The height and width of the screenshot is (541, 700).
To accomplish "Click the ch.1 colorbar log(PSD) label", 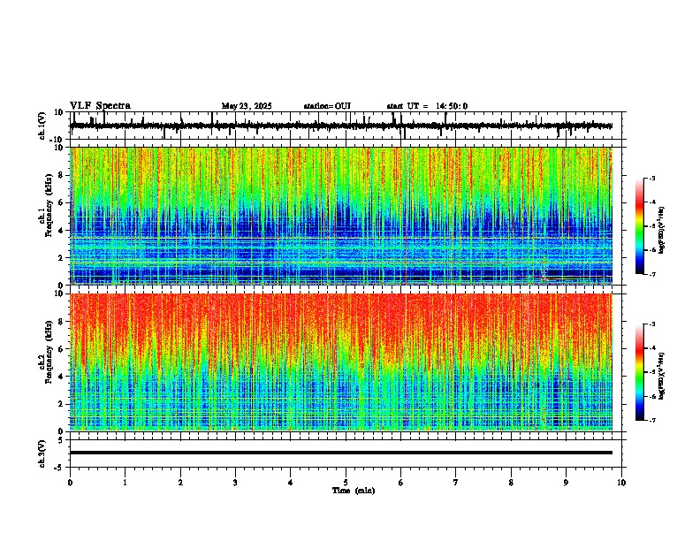I will [662, 231].
